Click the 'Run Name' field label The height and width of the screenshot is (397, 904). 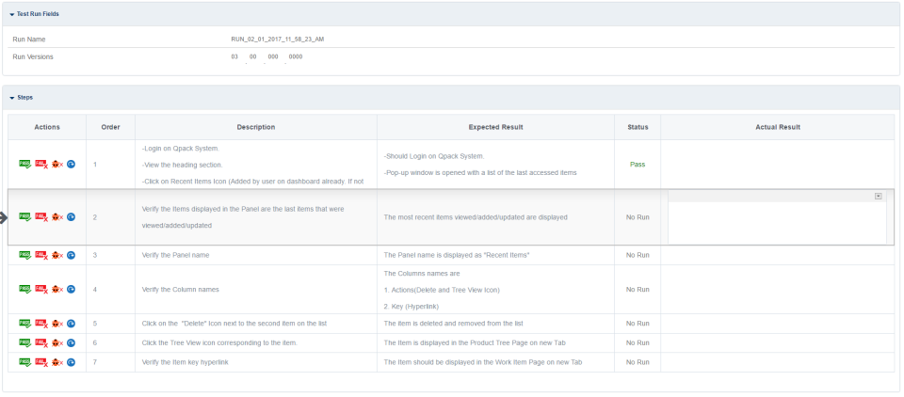29,40
